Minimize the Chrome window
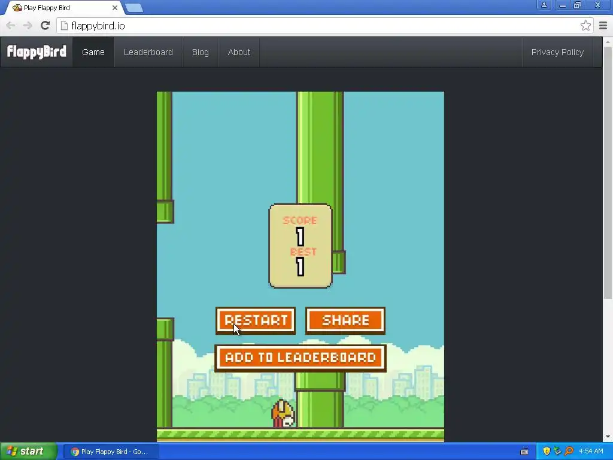Screen dimensions: 613x460 [562, 5]
